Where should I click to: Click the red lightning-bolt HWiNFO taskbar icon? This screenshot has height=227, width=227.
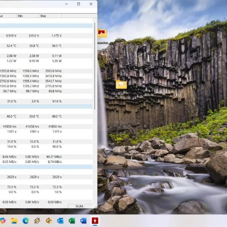pos(95,220)
